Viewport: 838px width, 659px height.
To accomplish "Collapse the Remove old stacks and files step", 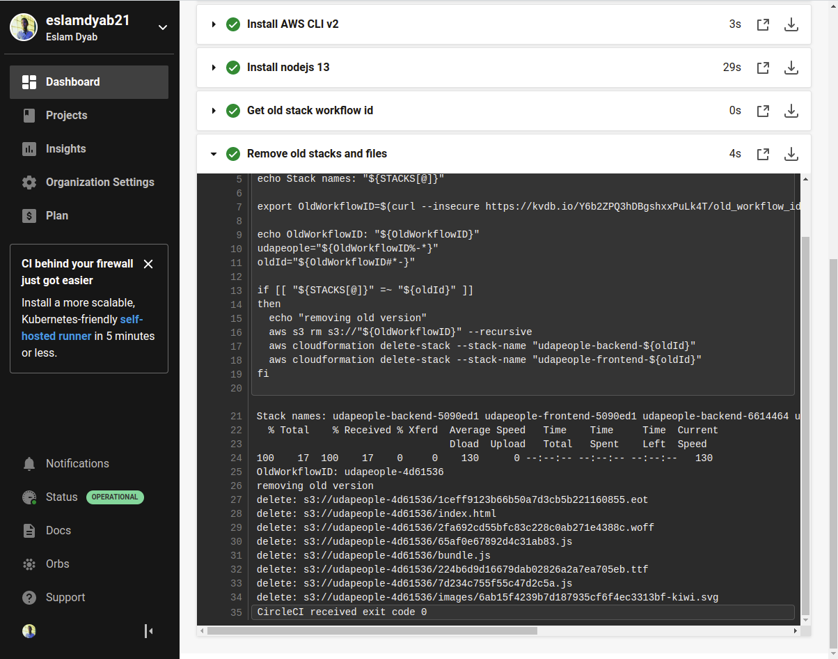I will pyautogui.click(x=214, y=154).
